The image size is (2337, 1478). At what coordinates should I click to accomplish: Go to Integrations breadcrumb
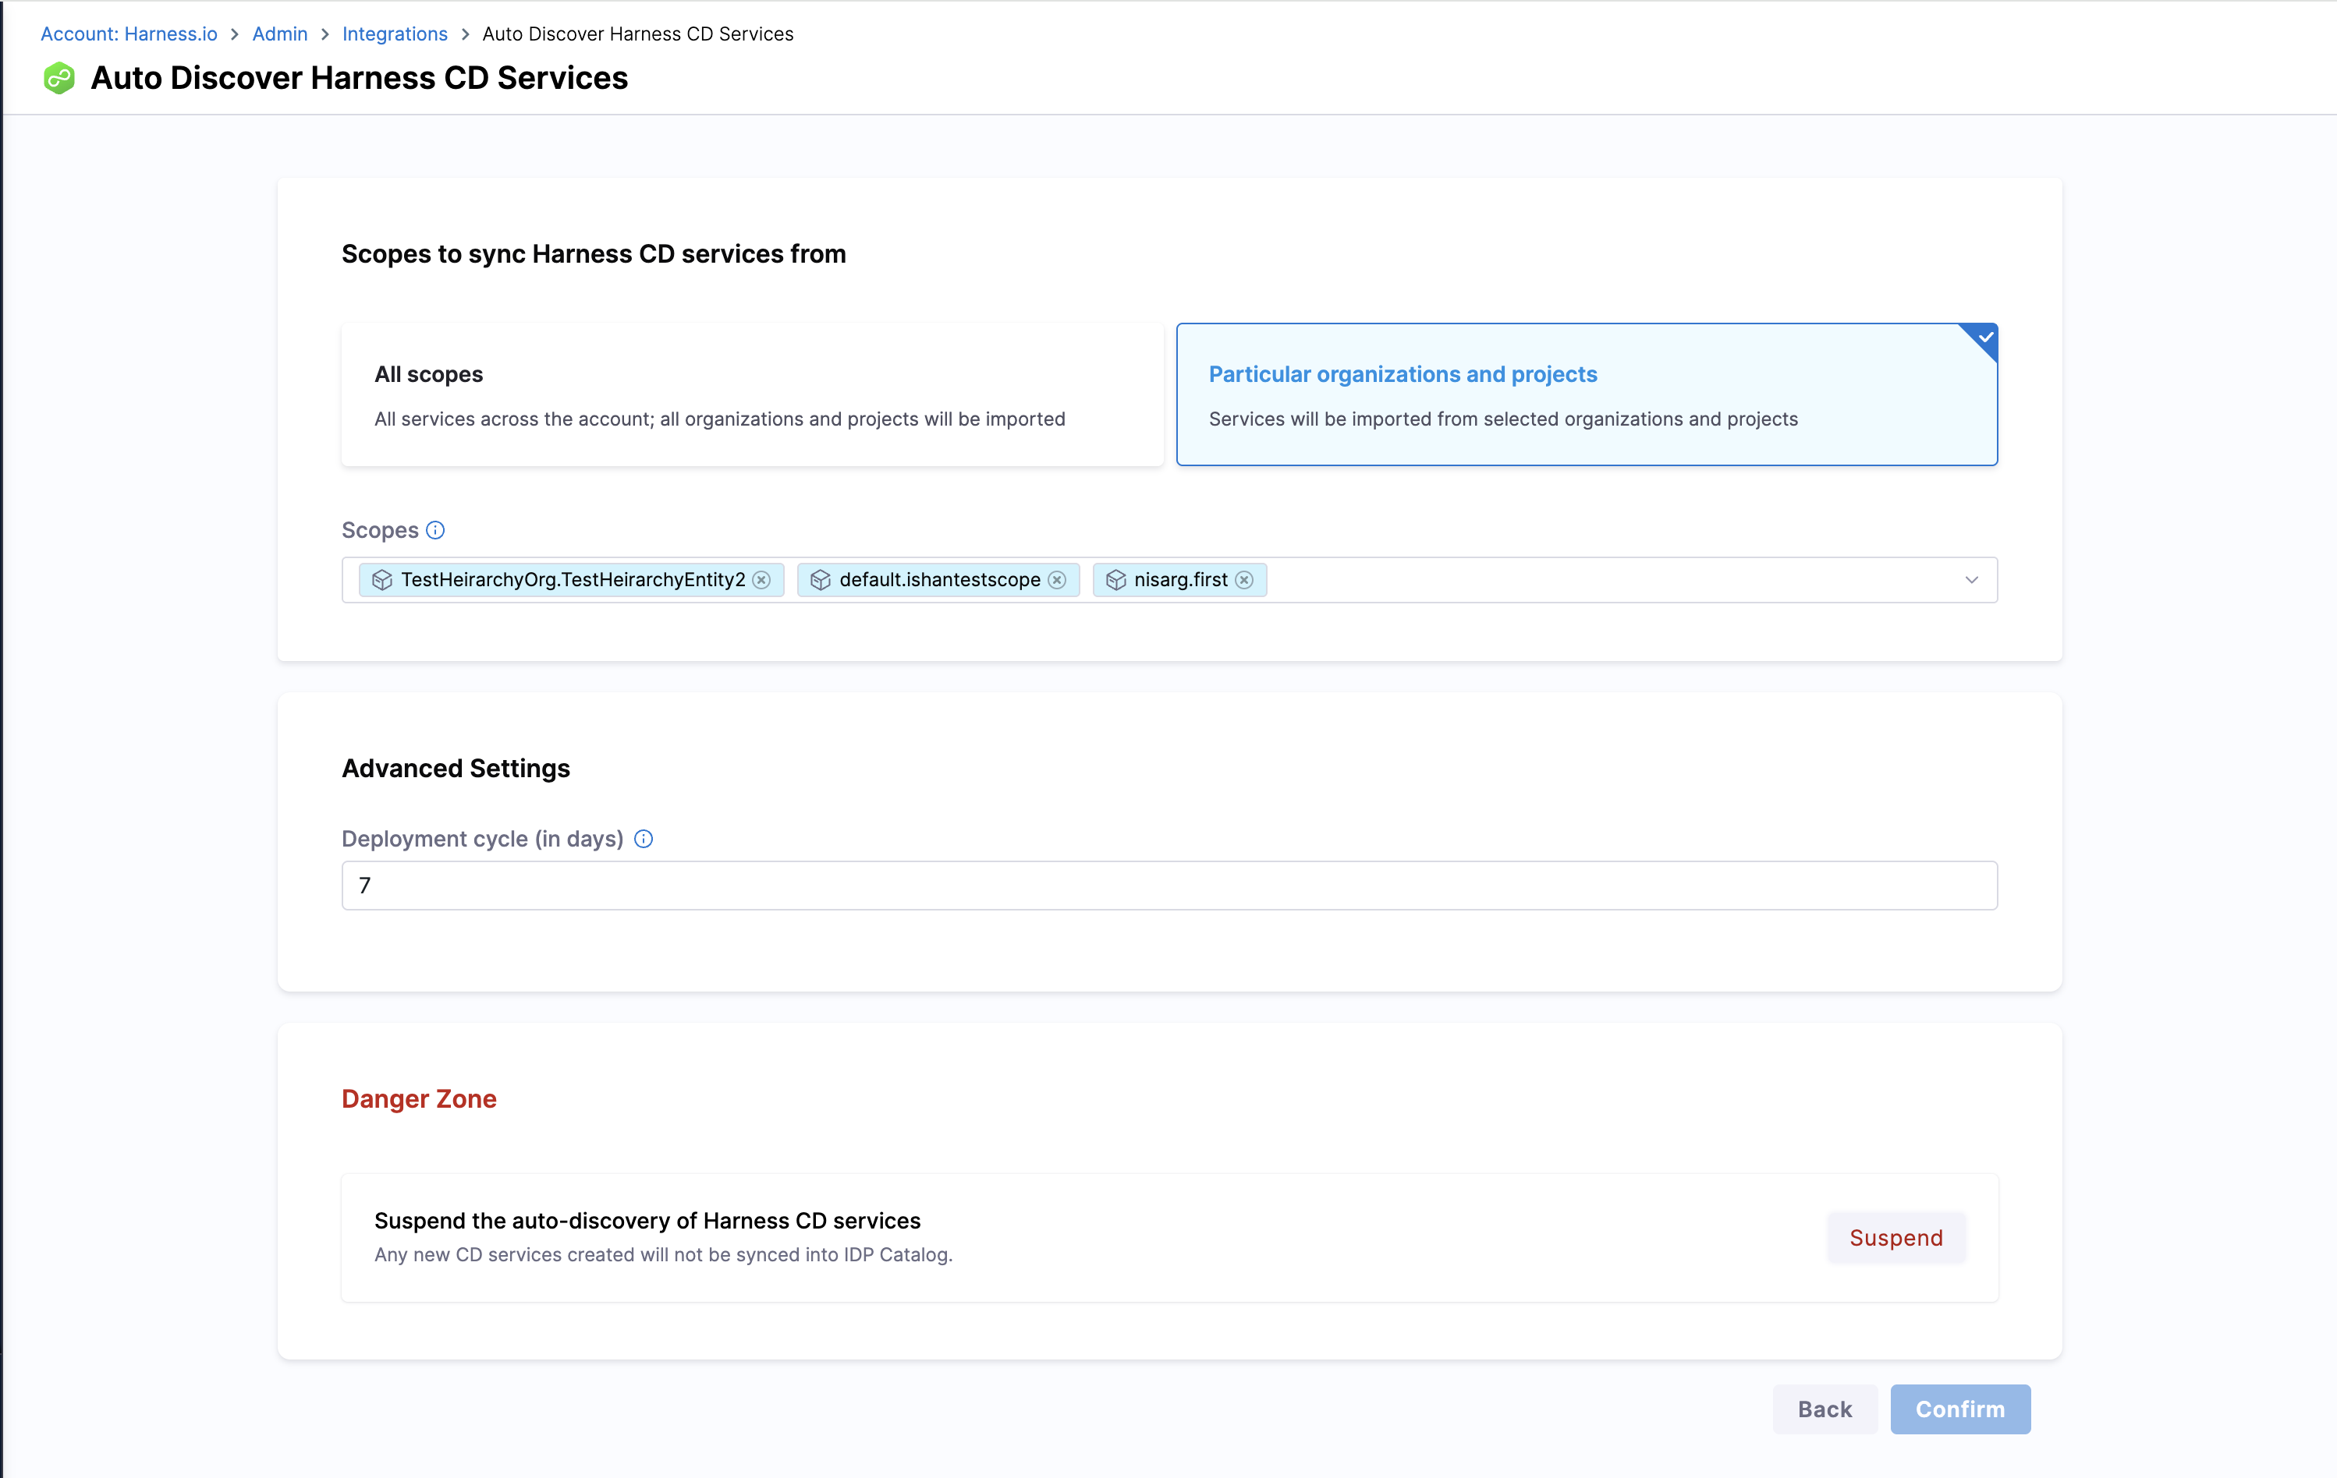[395, 34]
